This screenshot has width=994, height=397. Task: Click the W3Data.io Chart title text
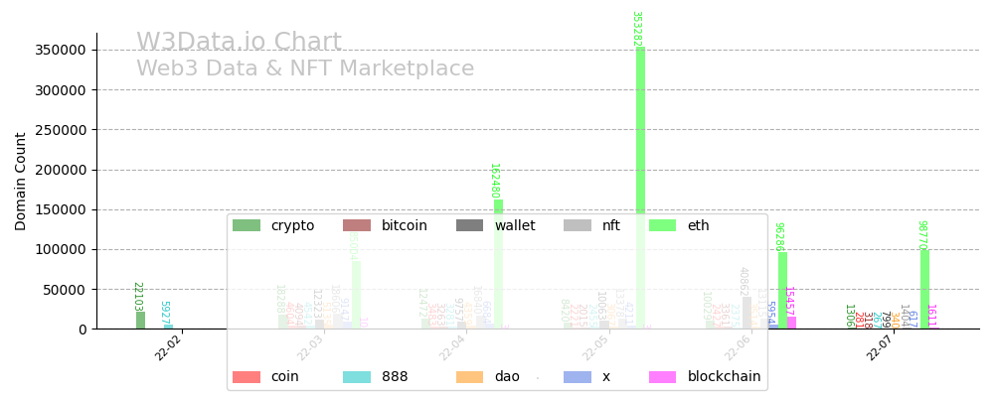coord(239,43)
